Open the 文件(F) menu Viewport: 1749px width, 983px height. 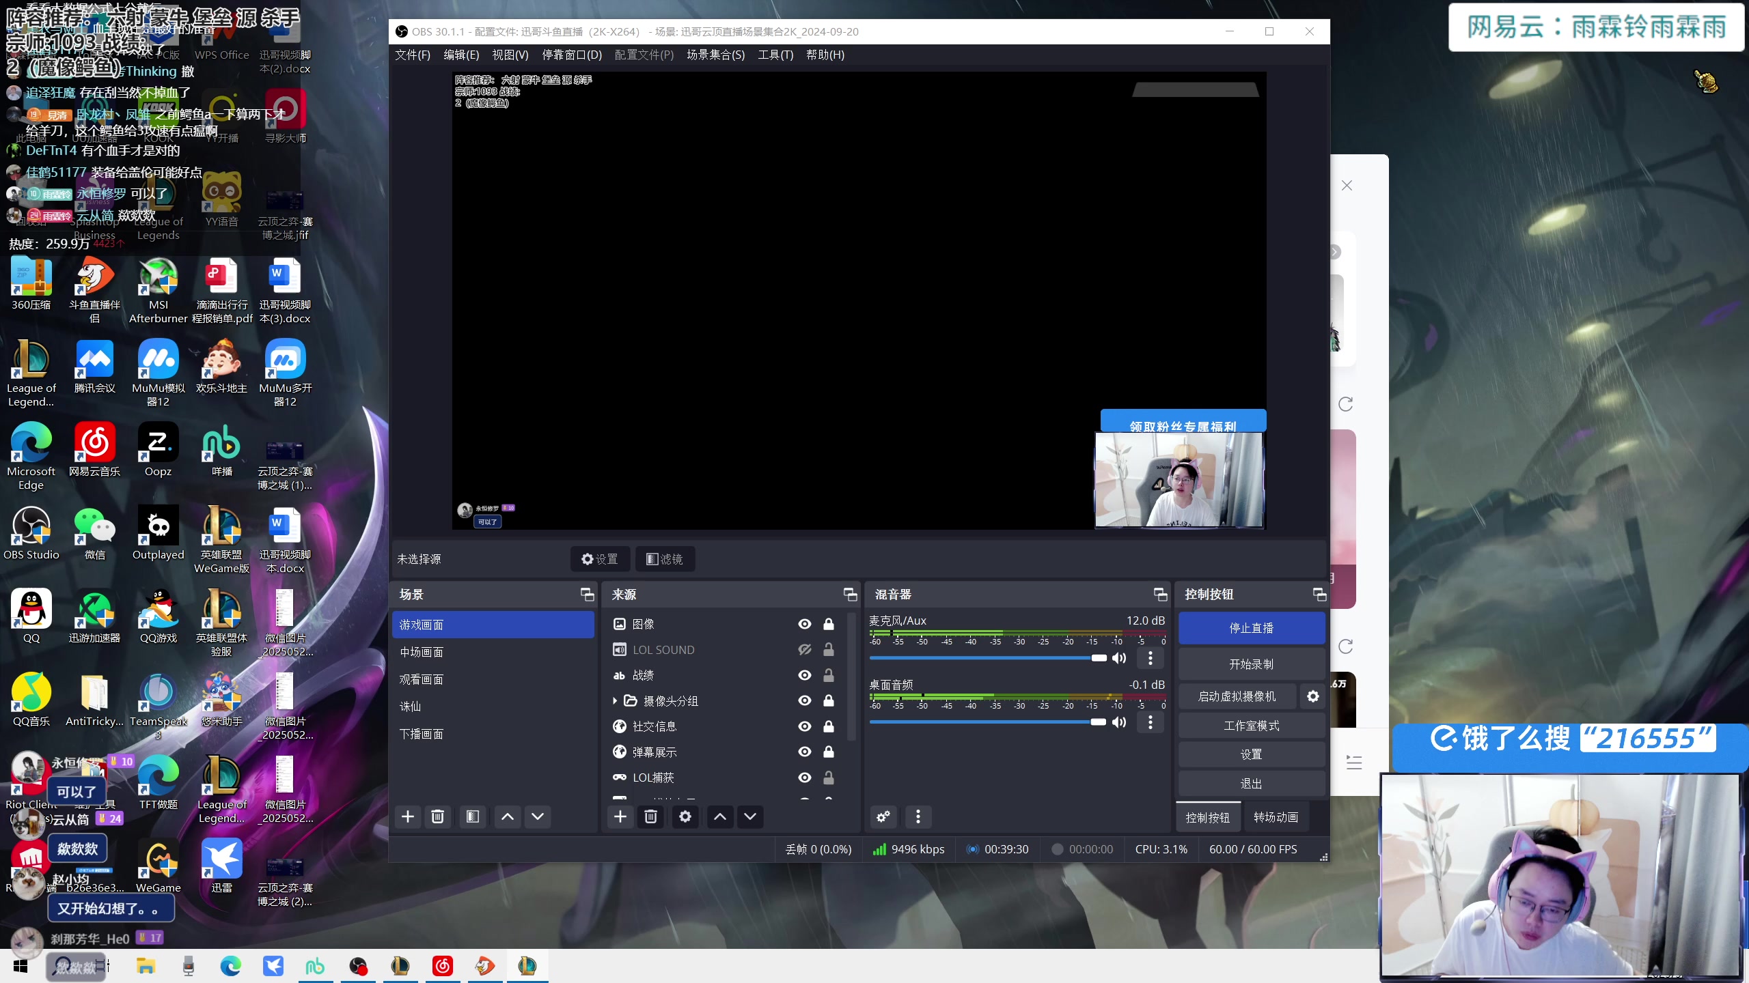point(413,55)
